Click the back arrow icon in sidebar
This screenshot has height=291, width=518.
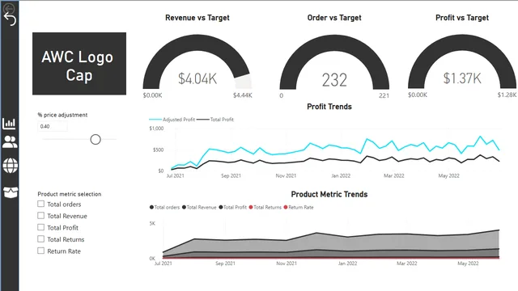click(x=10, y=19)
